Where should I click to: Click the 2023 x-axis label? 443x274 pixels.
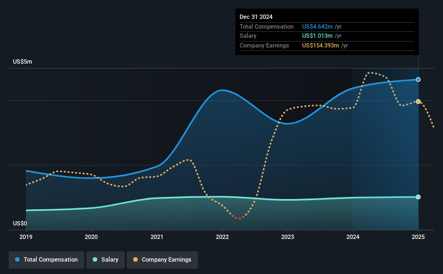288,237
